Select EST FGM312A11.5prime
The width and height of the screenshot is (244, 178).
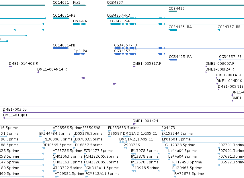click(x=101, y=168)
